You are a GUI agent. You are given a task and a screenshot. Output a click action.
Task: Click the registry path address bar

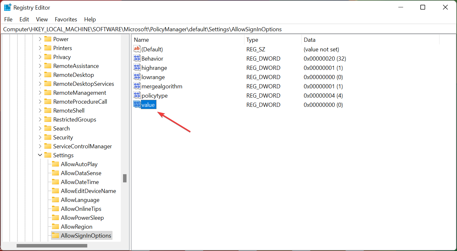(x=229, y=29)
